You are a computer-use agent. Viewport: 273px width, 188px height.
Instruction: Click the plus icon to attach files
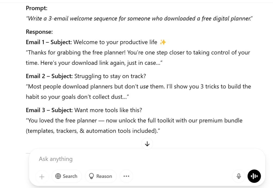coord(42,177)
